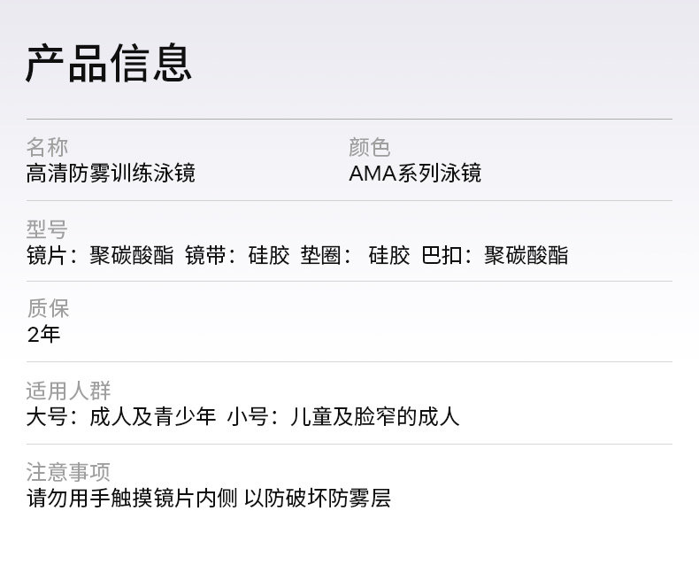
Task: Click the 小号：儿童及脸窄的成人 size text
Action: pos(343,416)
